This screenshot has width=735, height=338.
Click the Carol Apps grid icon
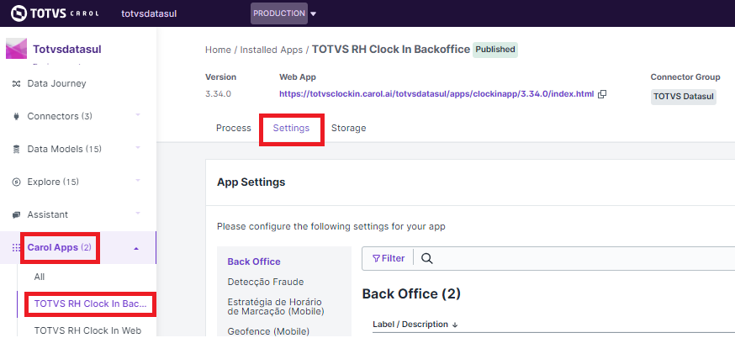click(17, 247)
